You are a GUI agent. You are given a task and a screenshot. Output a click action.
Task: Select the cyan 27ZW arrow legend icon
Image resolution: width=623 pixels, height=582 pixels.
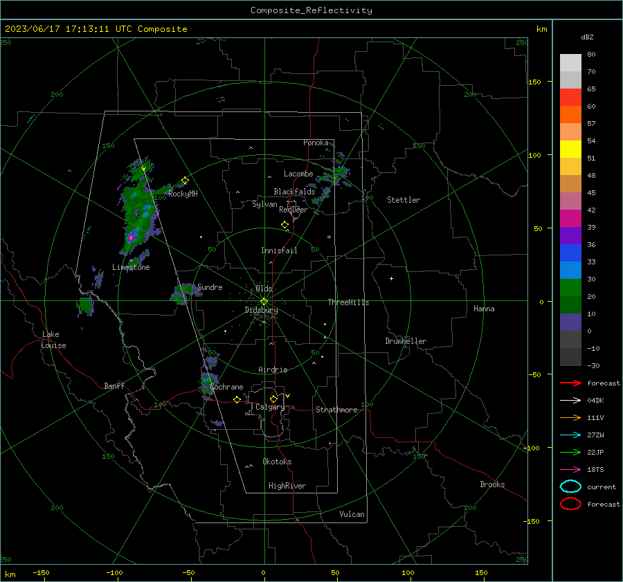570,435
